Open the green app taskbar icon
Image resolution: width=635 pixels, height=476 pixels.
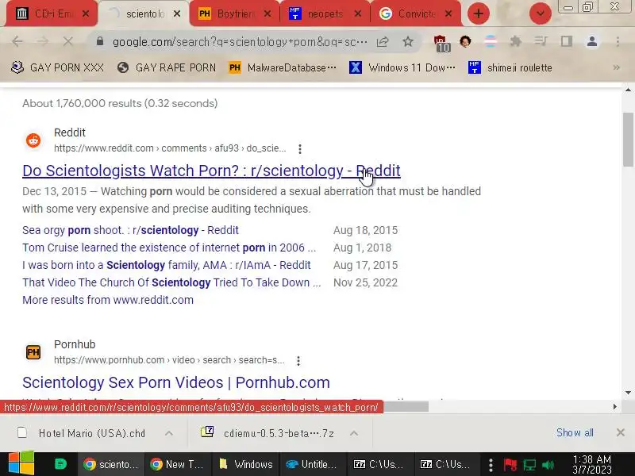(60, 464)
